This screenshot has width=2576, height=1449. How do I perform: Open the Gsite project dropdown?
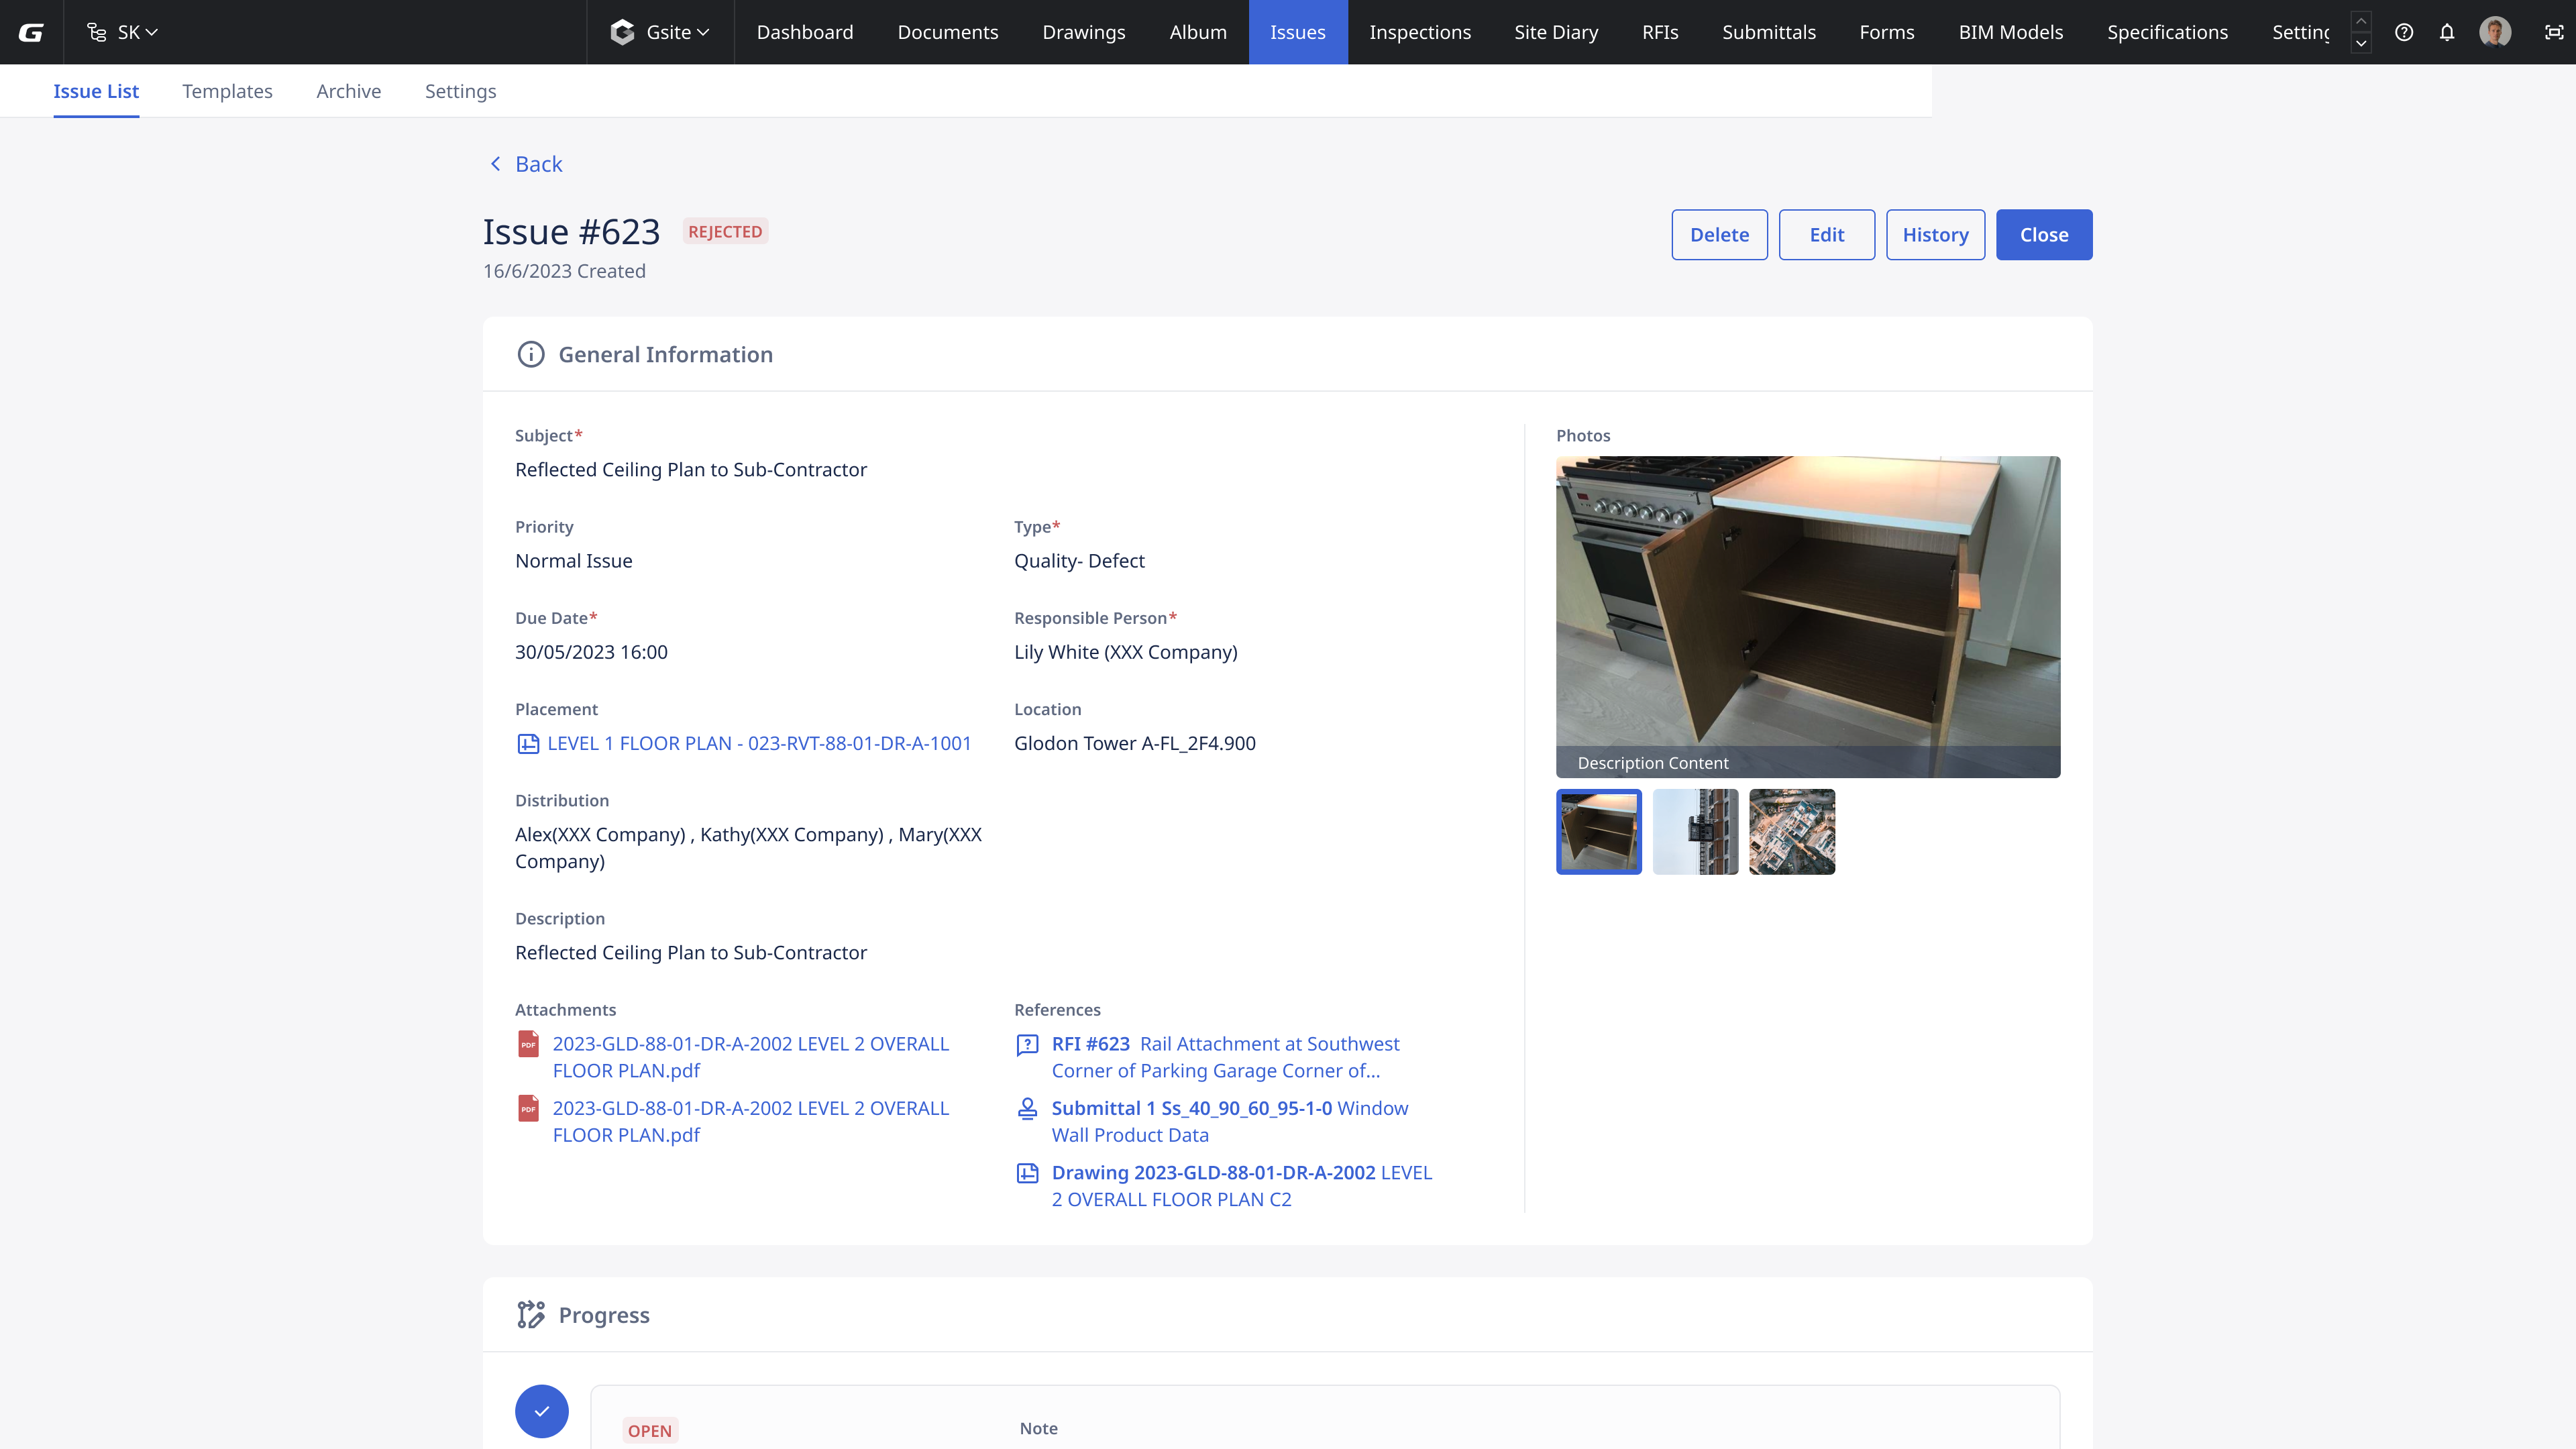point(661,32)
